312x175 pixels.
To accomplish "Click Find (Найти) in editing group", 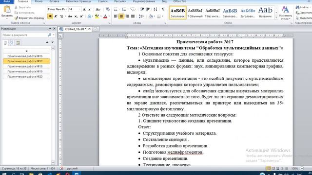I will (303, 7).
